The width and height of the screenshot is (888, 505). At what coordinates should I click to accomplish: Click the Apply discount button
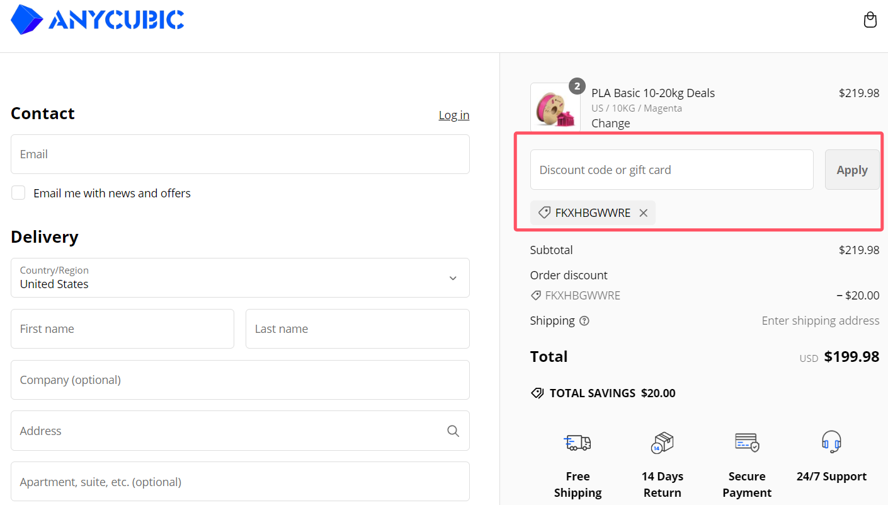tap(852, 170)
